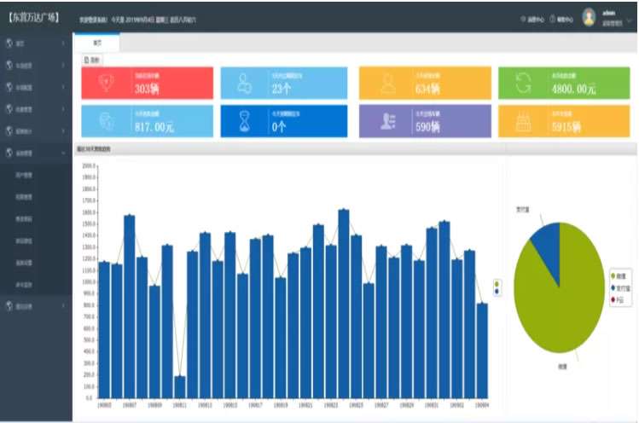This screenshot has width=639, height=423.
Task: Click the 817.00元 value
Action: click(154, 127)
